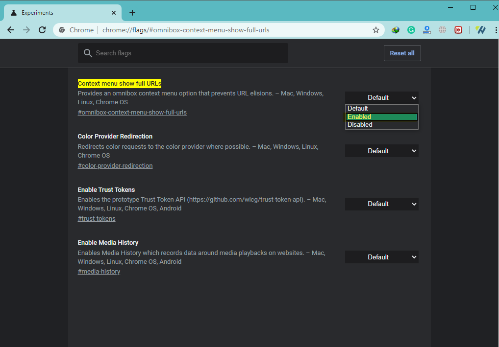Click the #omnibox-context-menu-show-full-urls link
Viewport: 499px width, 347px height.
point(132,113)
